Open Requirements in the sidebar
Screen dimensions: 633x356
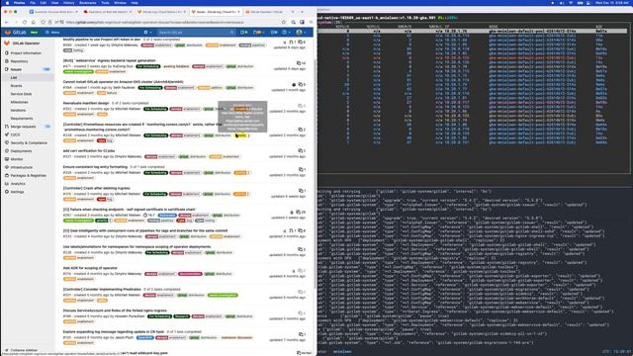pyautogui.click(x=22, y=119)
